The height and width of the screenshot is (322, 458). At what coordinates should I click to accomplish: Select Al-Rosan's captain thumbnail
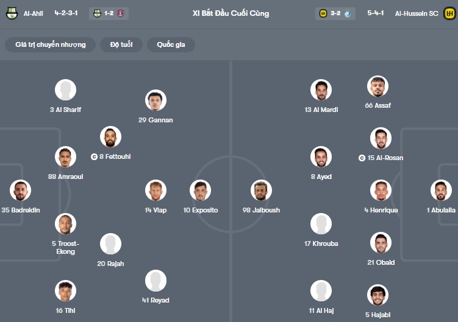point(381,138)
